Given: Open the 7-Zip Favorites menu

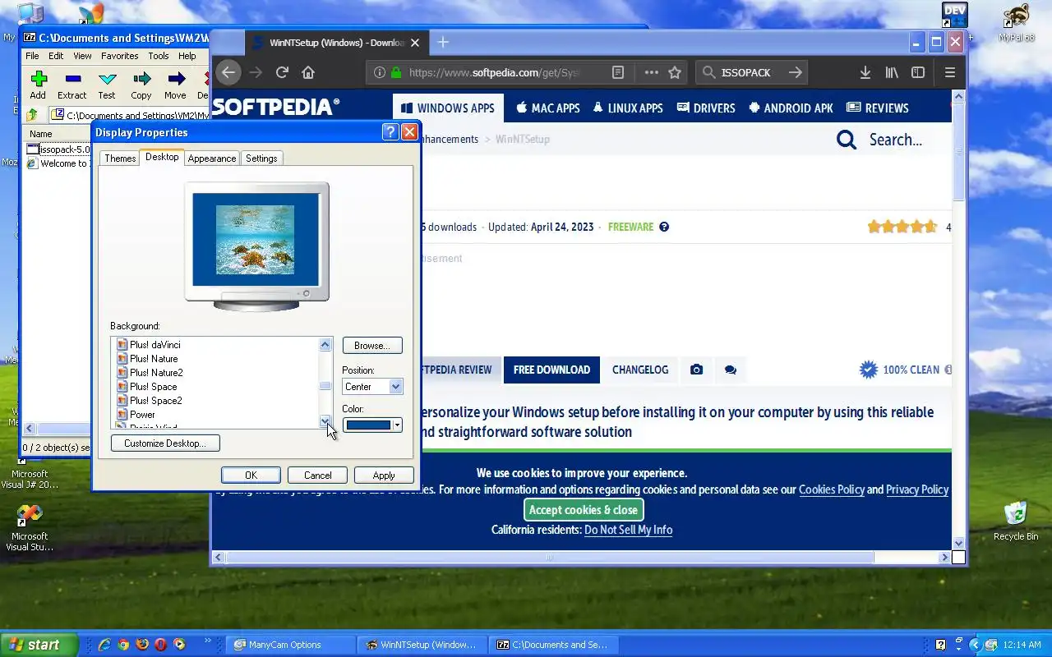Looking at the screenshot, I should point(120,56).
